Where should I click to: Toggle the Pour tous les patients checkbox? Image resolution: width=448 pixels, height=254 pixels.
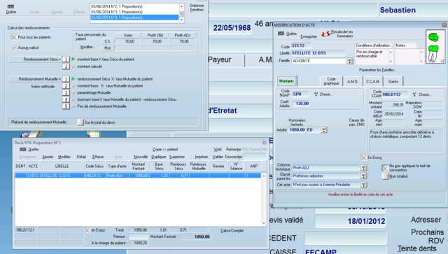pyautogui.click(x=13, y=37)
